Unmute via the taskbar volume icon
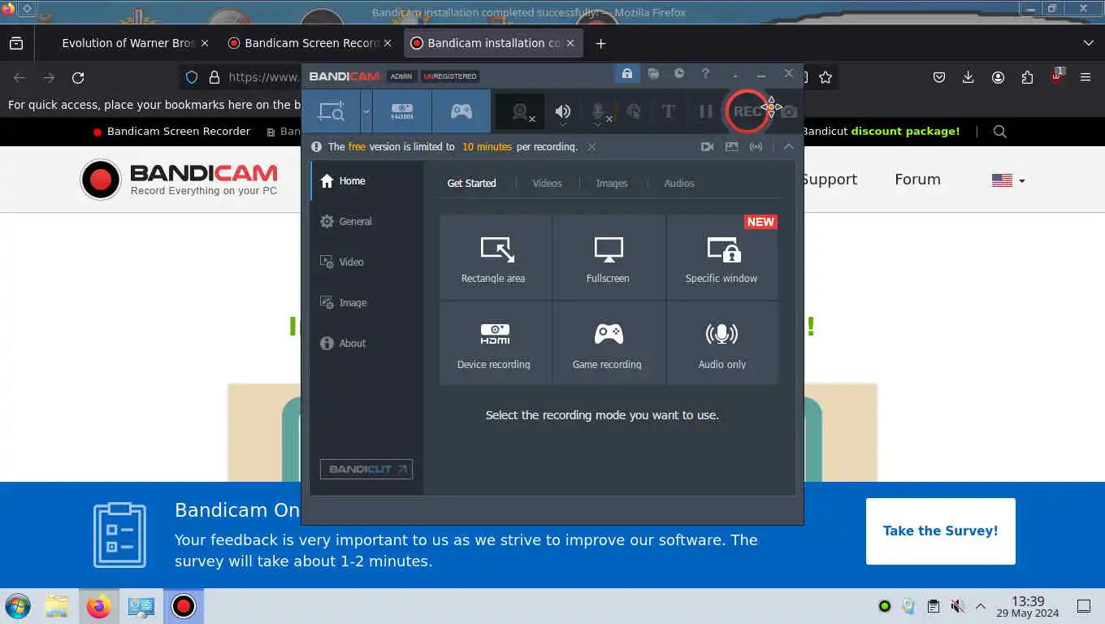1105x624 pixels. pos(958,606)
